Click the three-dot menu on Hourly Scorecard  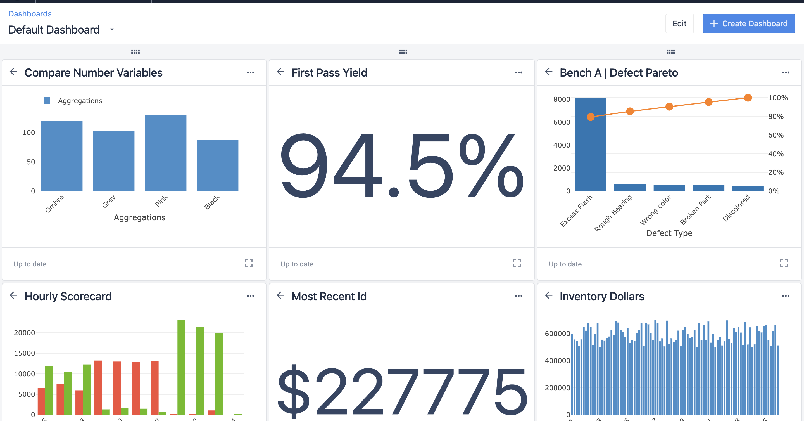pos(251,296)
